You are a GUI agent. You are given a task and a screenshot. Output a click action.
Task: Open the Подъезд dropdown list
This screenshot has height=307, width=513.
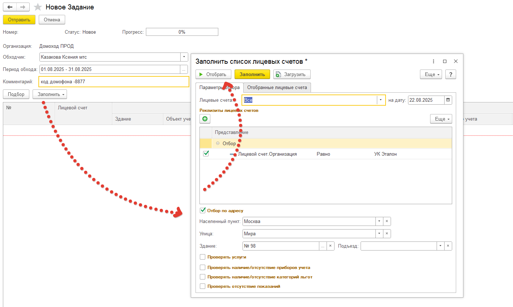(440, 246)
